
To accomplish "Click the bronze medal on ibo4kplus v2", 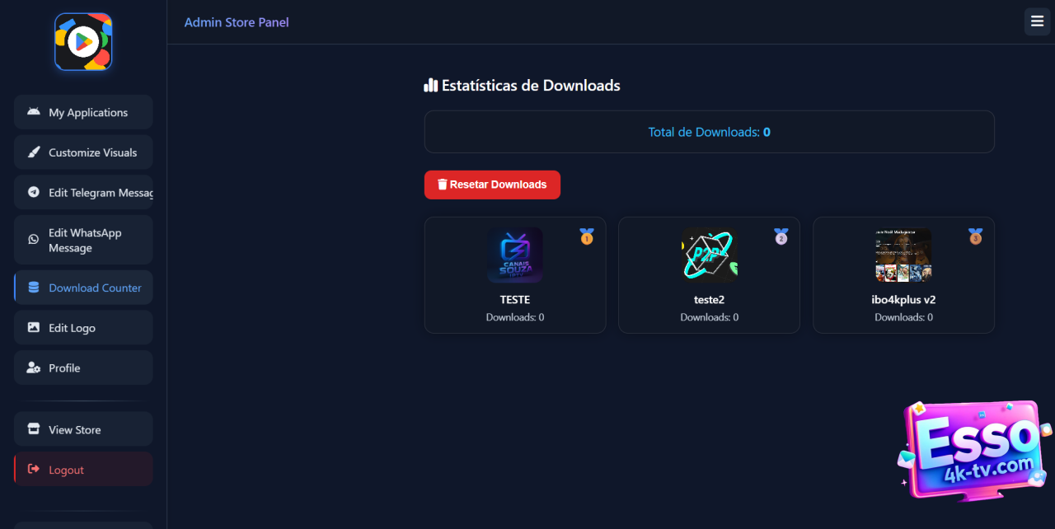I will coord(975,236).
